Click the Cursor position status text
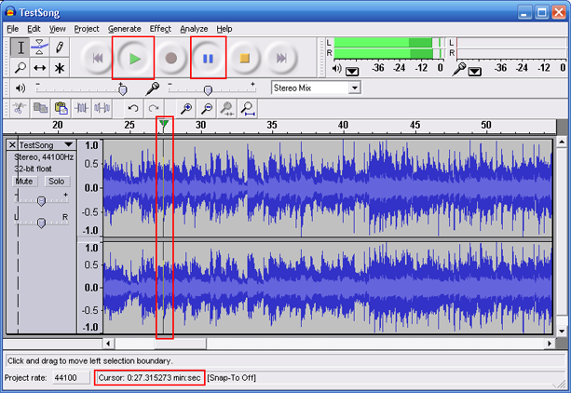The height and width of the screenshot is (393, 571). click(x=150, y=378)
